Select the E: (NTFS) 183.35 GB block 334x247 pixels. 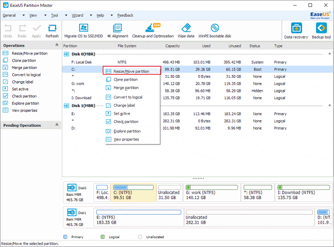point(139,217)
